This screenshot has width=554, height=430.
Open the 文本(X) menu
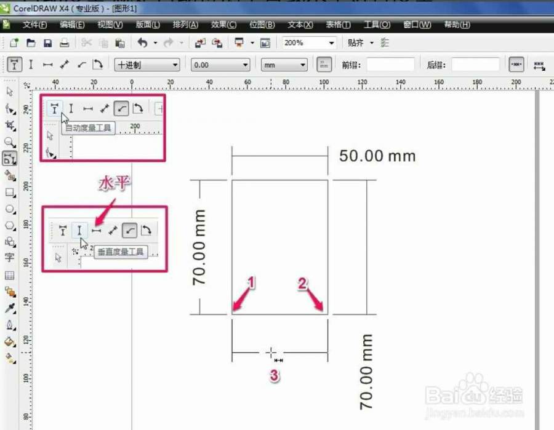tap(300, 25)
